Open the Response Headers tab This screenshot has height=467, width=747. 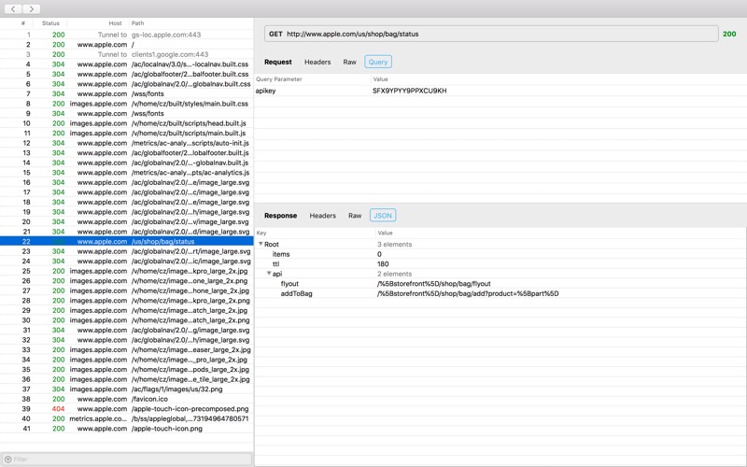[x=322, y=216]
